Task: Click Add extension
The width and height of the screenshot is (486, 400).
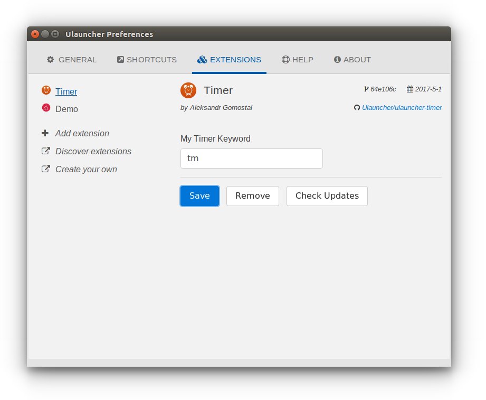Action: (x=82, y=134)
